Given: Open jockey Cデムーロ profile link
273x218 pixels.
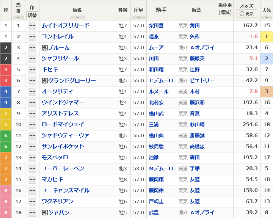Looking at the screenshot, I should [x=162, y=80].
